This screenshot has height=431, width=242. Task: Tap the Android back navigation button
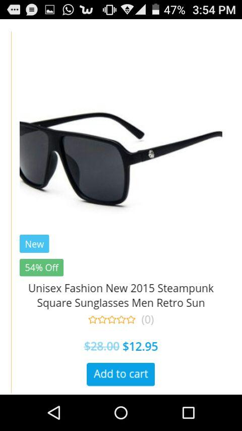click(54, 413)
